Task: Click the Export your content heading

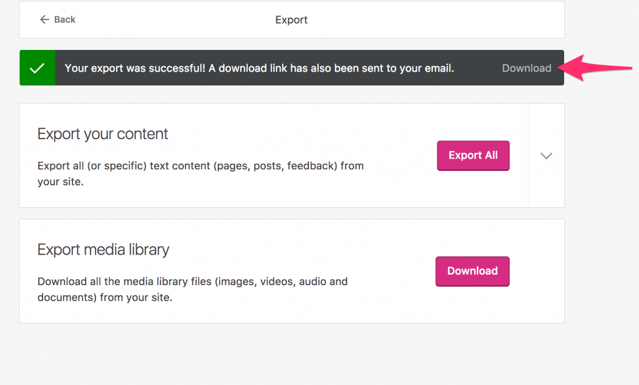Action: point(103,134)
